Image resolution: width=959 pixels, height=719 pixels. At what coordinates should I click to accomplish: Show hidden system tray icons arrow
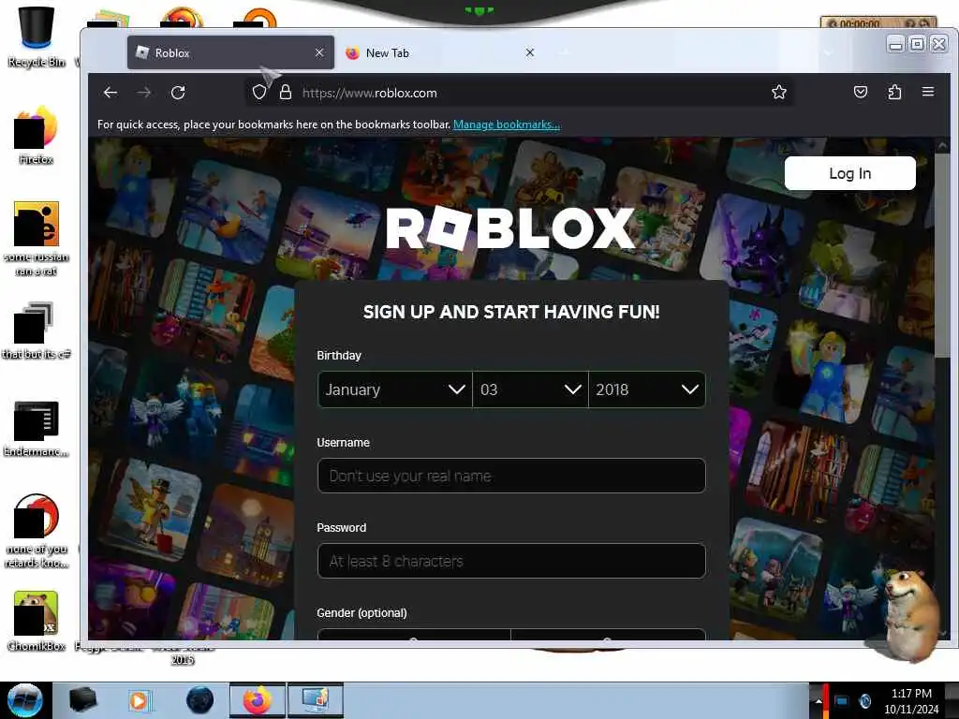point(819,701)
